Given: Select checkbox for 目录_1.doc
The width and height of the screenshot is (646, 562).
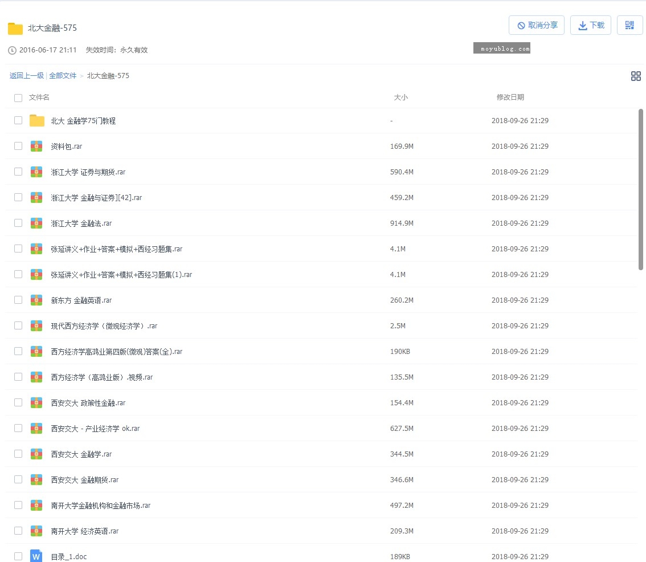Looking at the screenshot, I should coord(18,556).
